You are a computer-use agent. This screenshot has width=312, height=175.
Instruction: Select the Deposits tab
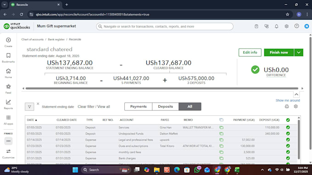(x=165, y=106)
